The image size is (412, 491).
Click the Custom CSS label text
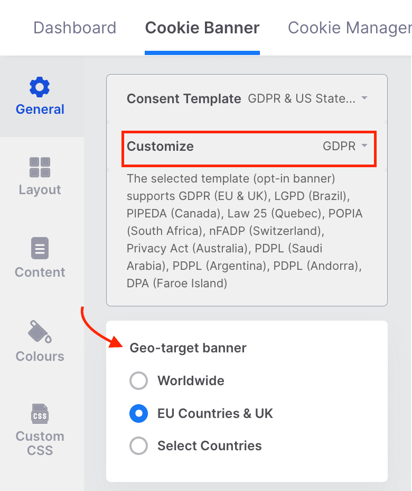pos(40,443)
